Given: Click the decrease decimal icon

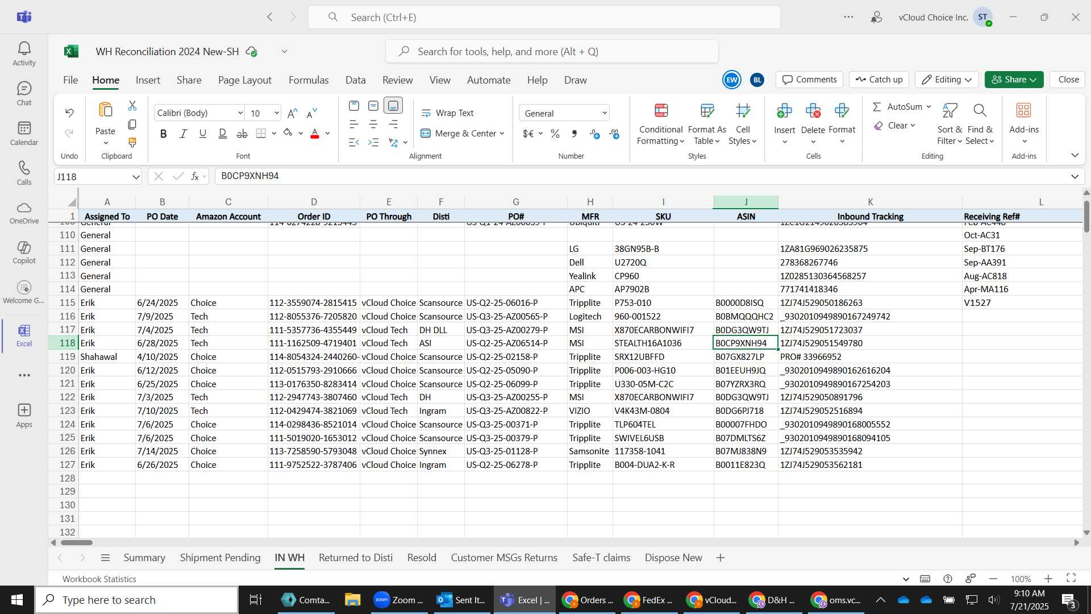Looking at the screenshot, I should pyautogui.click(x=614, y=134).
